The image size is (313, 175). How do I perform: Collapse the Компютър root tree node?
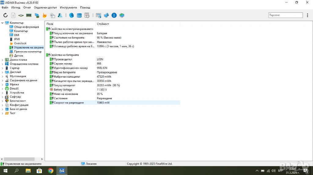(x=2, y=23)
